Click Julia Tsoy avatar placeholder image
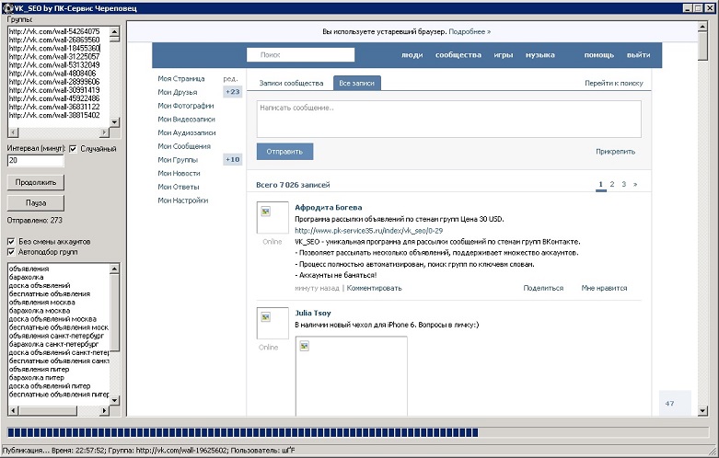Viewport: 719px width, 458px height. pos(273,323)
